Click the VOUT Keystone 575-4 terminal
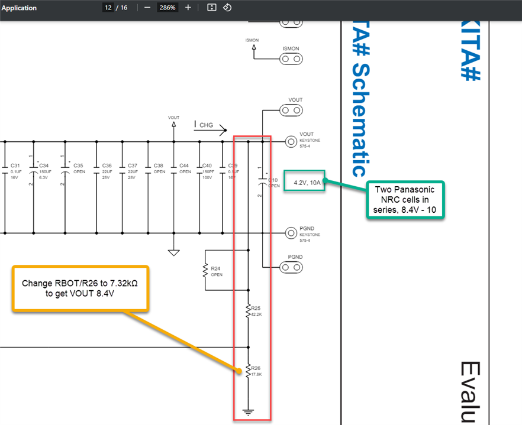The image size is (522, 425). point(291,142)
